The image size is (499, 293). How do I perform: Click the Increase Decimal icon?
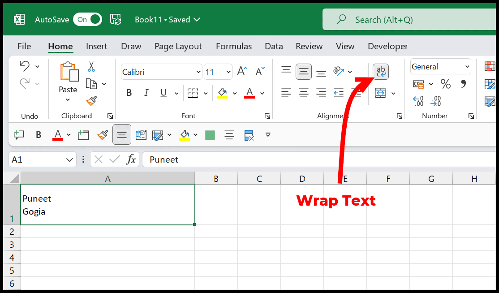(418, 102)
